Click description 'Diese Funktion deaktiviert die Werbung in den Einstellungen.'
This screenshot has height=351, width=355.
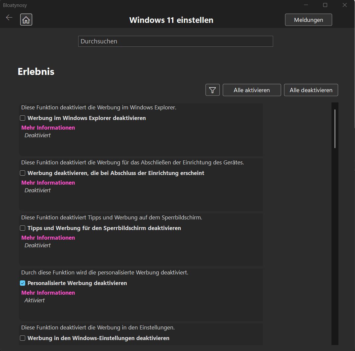click(98, 327)
